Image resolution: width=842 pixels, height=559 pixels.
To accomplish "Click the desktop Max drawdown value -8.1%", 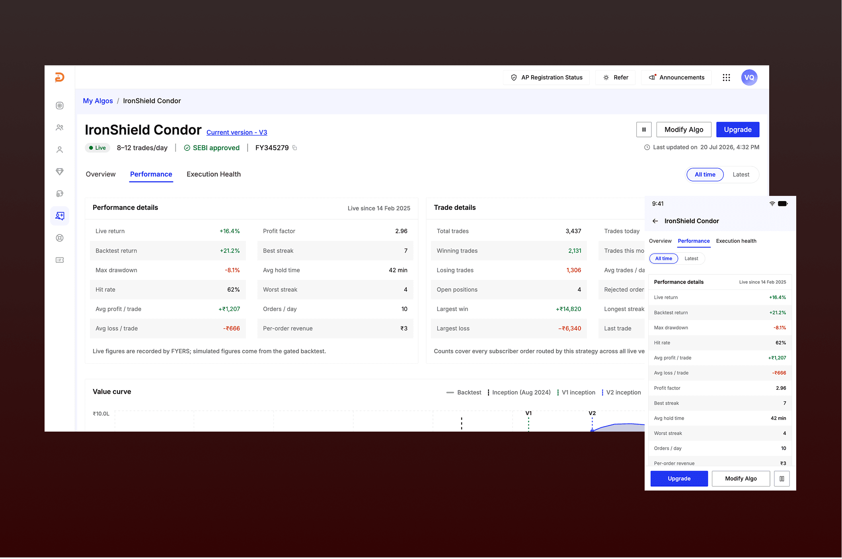I will [x=232, y=270].
